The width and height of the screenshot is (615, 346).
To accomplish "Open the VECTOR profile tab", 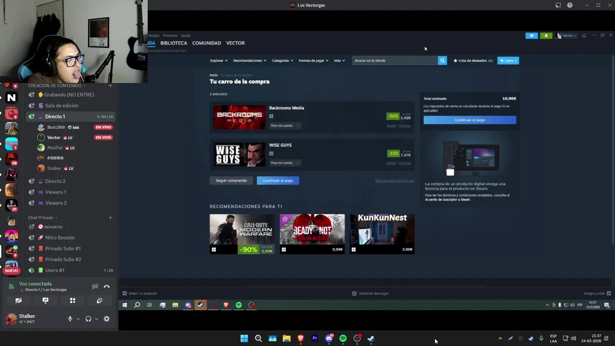I will (x=235, y=43).
